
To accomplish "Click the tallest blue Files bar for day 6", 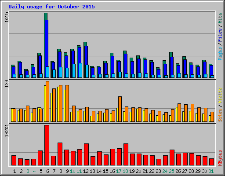I will (x=47, y=43).
